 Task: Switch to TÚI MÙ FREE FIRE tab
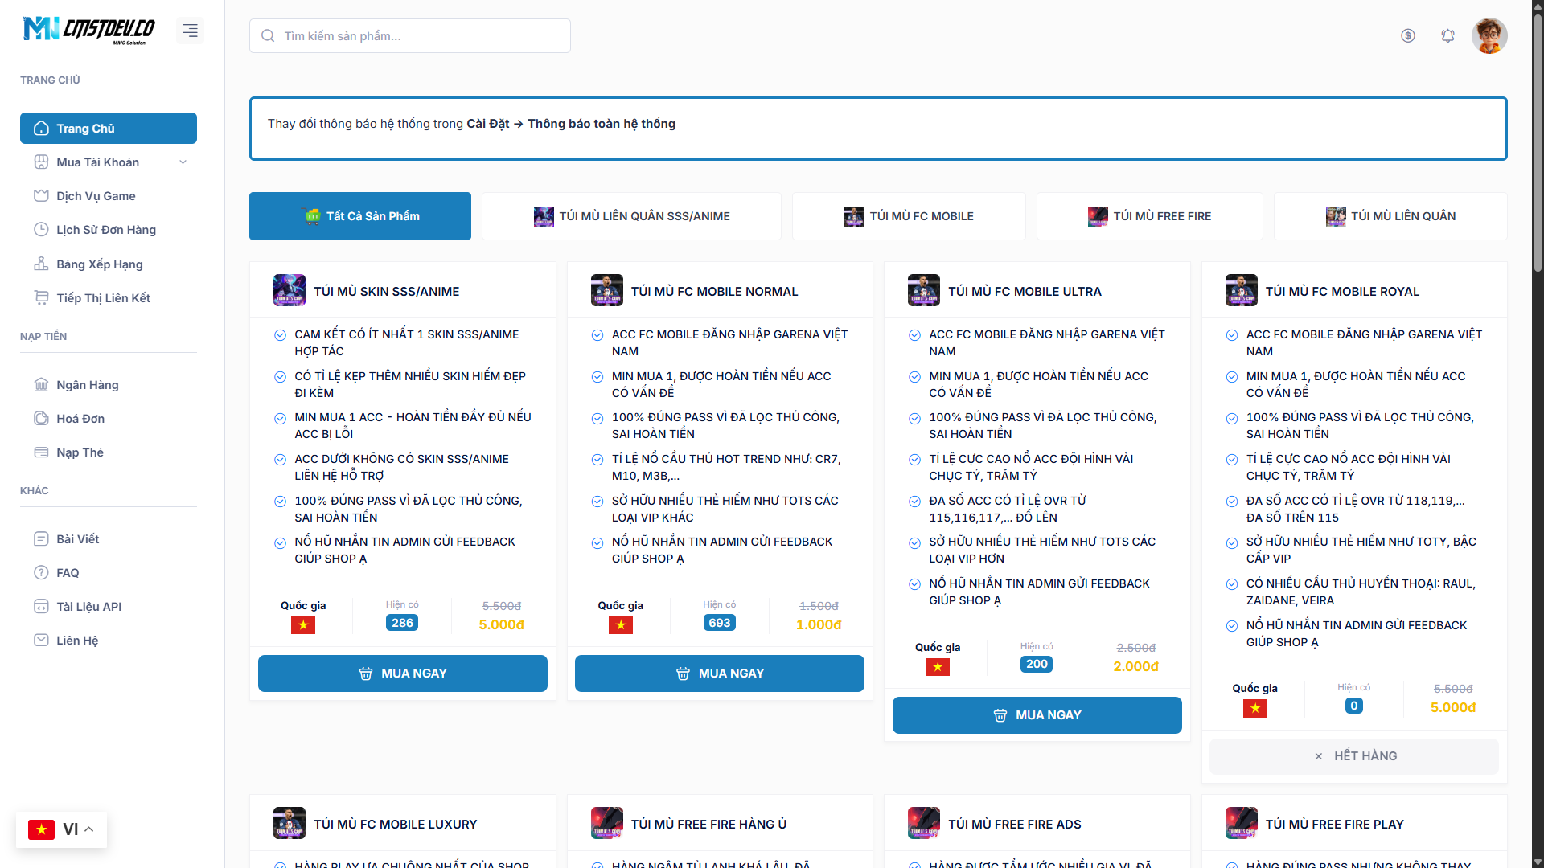pyautogui.click(x=1149, y=216)
